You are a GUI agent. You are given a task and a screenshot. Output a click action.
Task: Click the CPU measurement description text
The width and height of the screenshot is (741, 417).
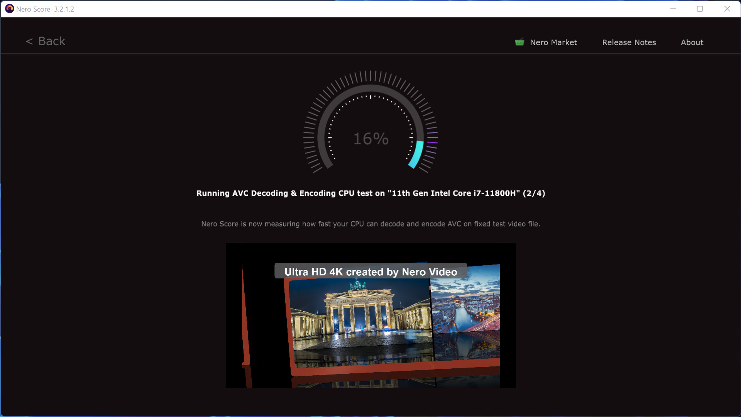370,224
